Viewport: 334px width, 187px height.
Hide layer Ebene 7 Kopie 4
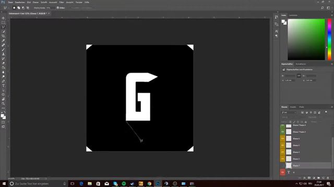click(x=282, y=125)
